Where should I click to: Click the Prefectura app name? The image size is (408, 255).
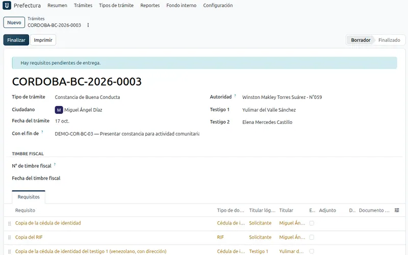pos(27,6)
